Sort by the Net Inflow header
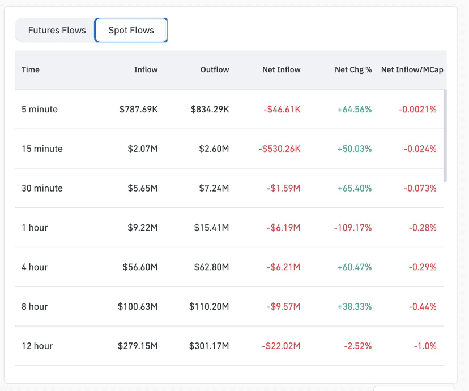This screenshot has height=391, width=469. pyautogui.click(x=281, y=69)
